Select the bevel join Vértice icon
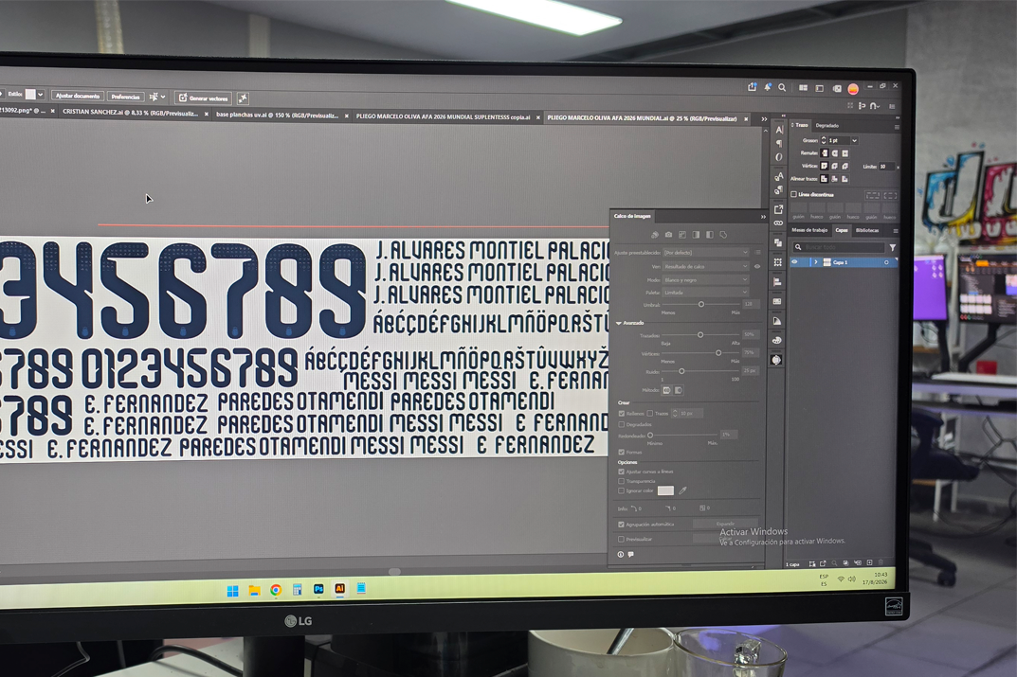This screenshot has height=677, width=1017. pos(845,167)
